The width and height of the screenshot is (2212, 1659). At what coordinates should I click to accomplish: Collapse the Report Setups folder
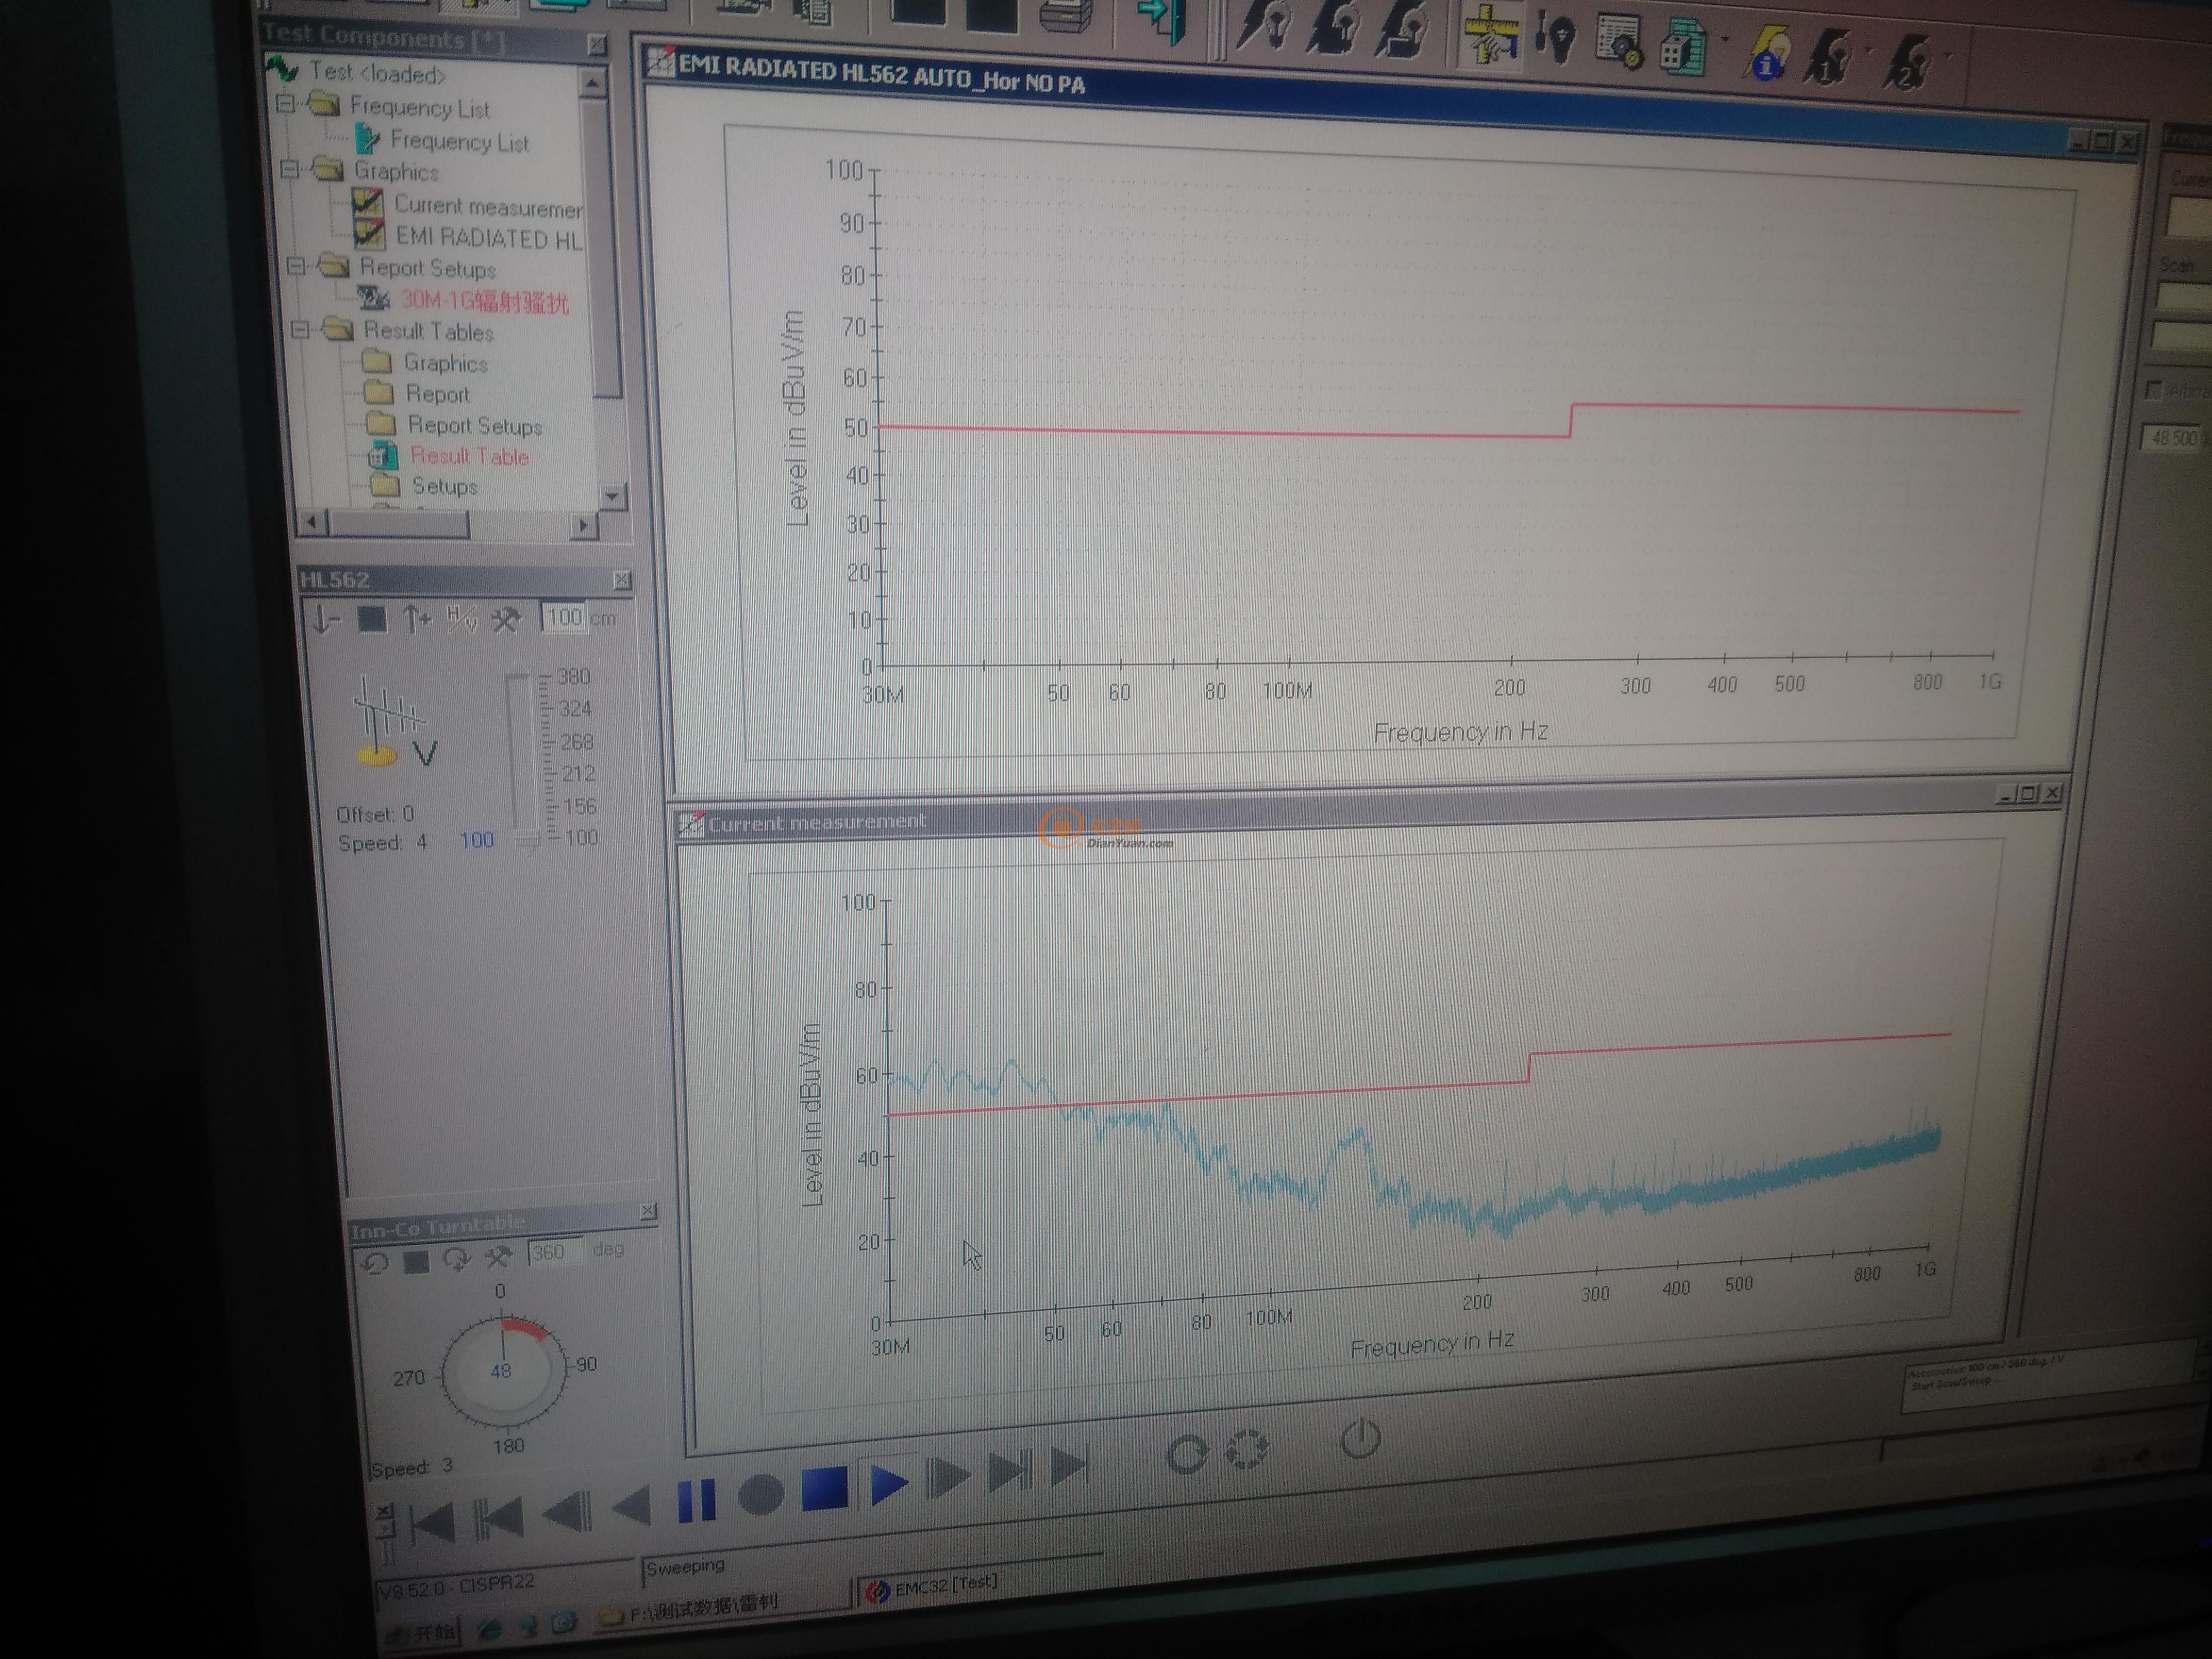pos(295,265)
